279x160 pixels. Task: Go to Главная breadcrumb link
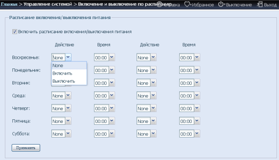click(9, 4)
